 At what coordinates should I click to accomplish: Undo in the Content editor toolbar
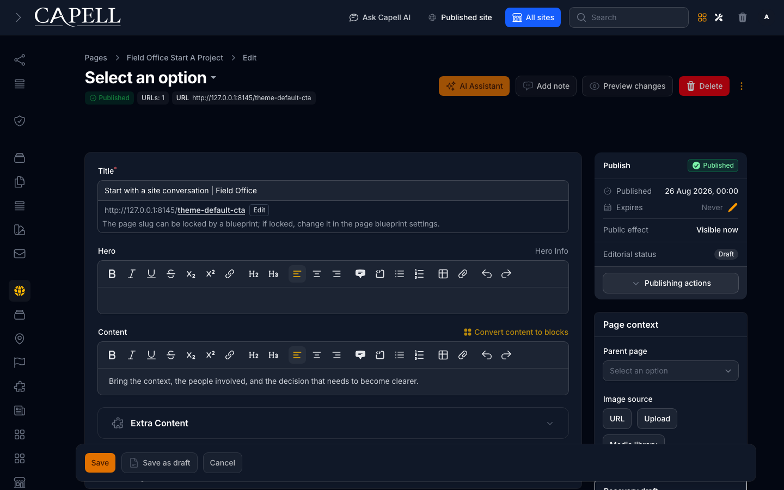coord(487,355)
